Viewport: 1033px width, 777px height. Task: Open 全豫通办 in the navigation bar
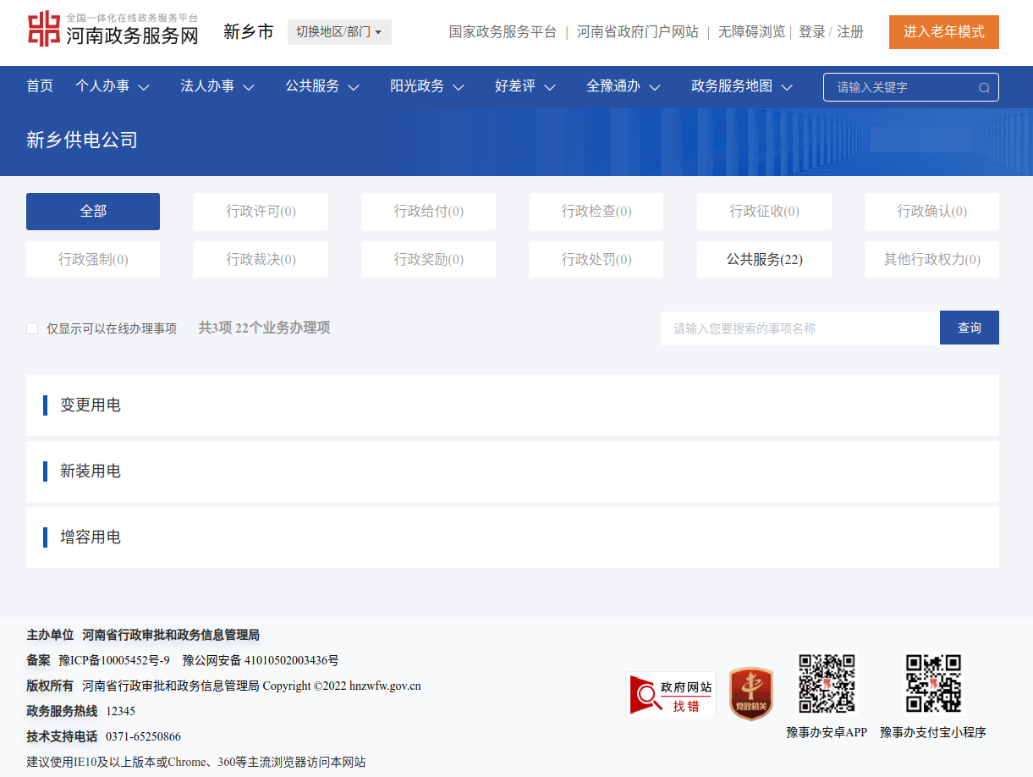(613, 86)
